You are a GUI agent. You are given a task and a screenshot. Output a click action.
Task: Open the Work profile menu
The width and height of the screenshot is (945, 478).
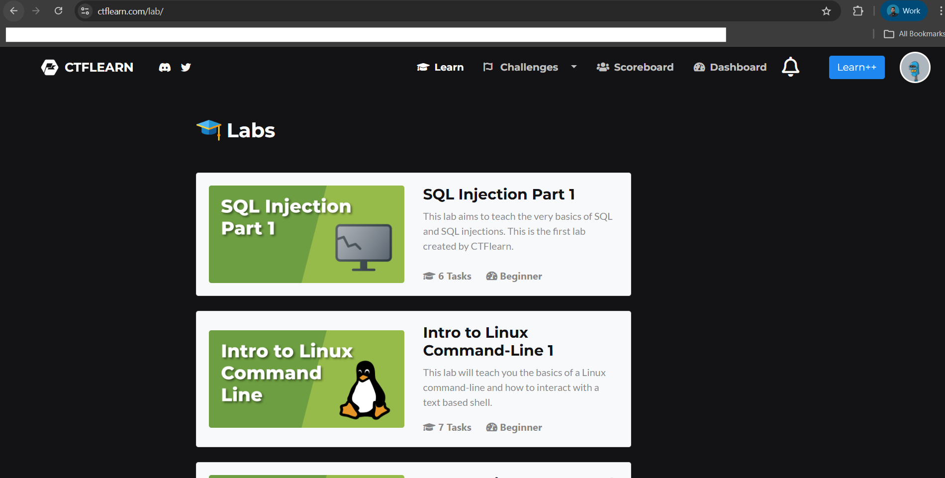tap(904, 11)
